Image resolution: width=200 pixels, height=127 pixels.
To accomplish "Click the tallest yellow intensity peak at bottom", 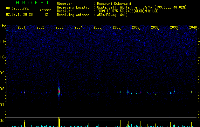I will point(59,121).
